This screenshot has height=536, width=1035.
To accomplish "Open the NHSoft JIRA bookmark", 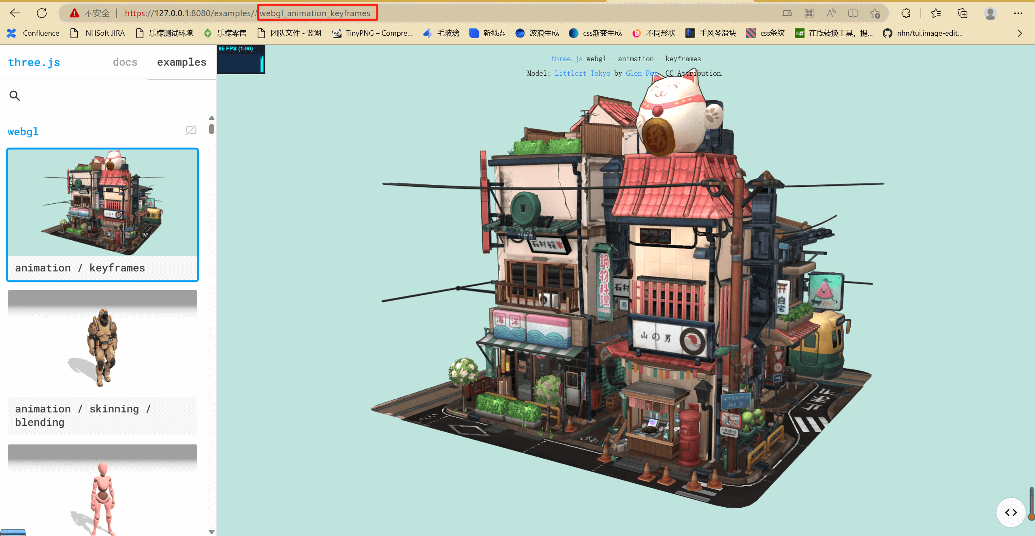I will click(97, 33).
